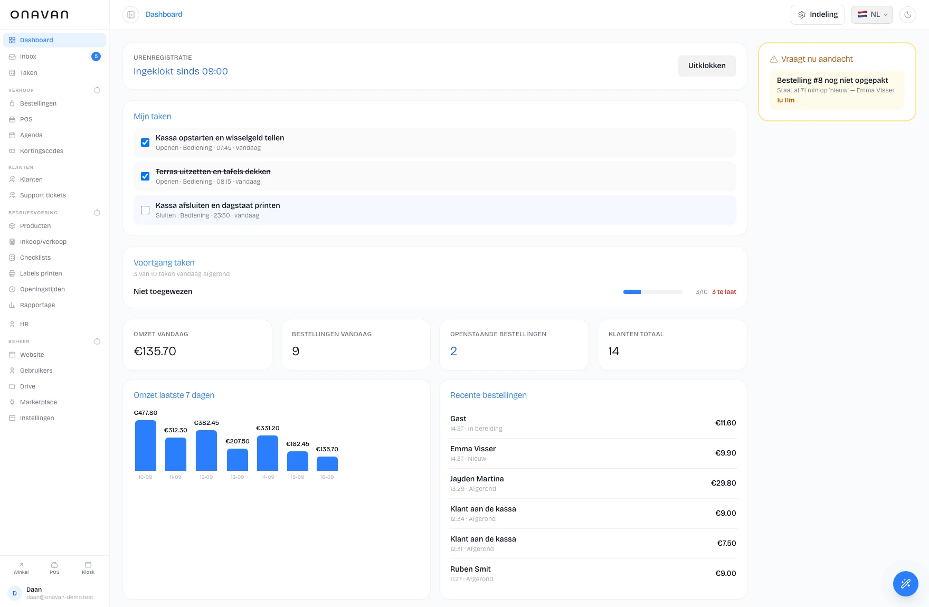Click the Drive folder icon

pyautogui.click(x=12, y=386)
